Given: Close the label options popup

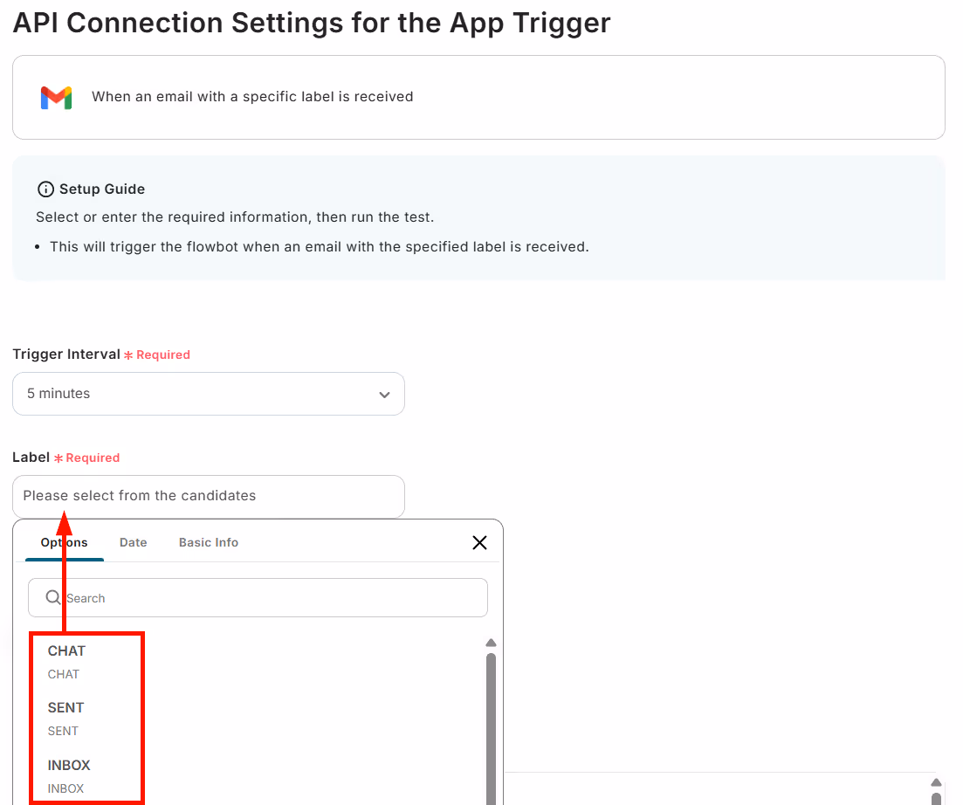Looking at the screenshot, I should point(479,543).
